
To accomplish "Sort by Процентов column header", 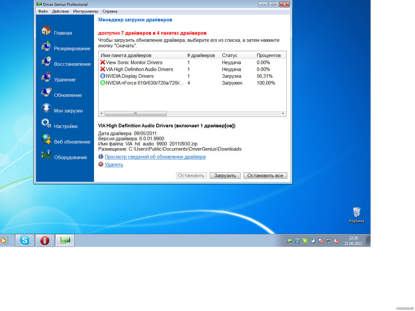I will tap(270, 55).
